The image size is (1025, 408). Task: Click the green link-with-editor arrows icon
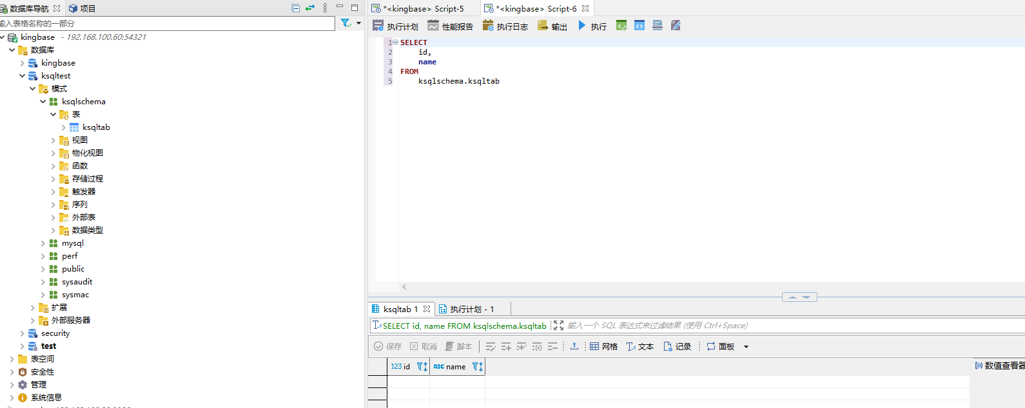(x=310, y=8)
